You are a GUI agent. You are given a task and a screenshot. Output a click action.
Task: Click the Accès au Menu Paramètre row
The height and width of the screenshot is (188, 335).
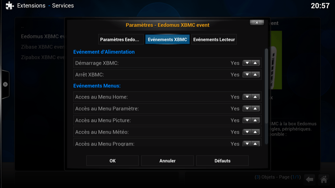[x=167, y=108]
